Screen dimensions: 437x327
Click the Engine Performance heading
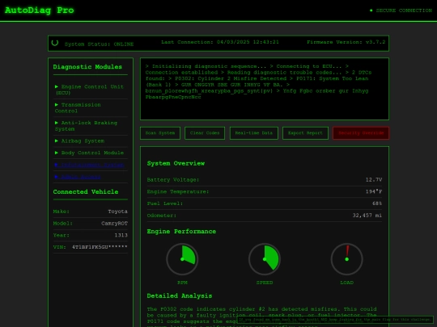(181, 232)
